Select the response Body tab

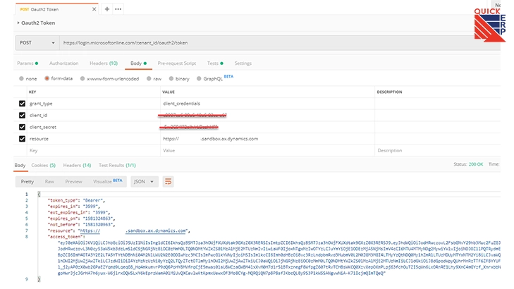tap(20, 165)
